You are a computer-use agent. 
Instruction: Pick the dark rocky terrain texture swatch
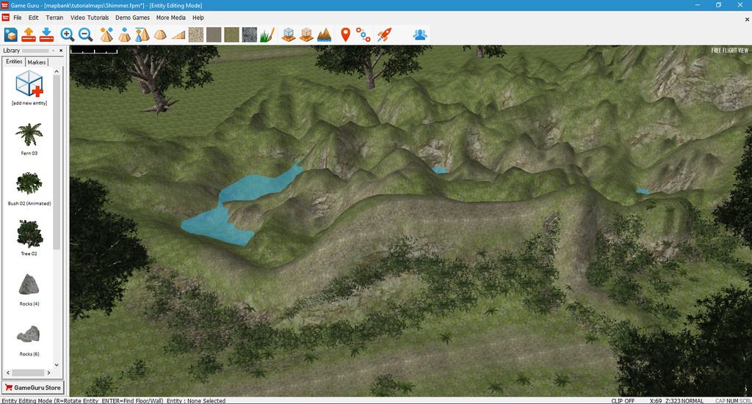pyautogui.click(x=250, y=34)
